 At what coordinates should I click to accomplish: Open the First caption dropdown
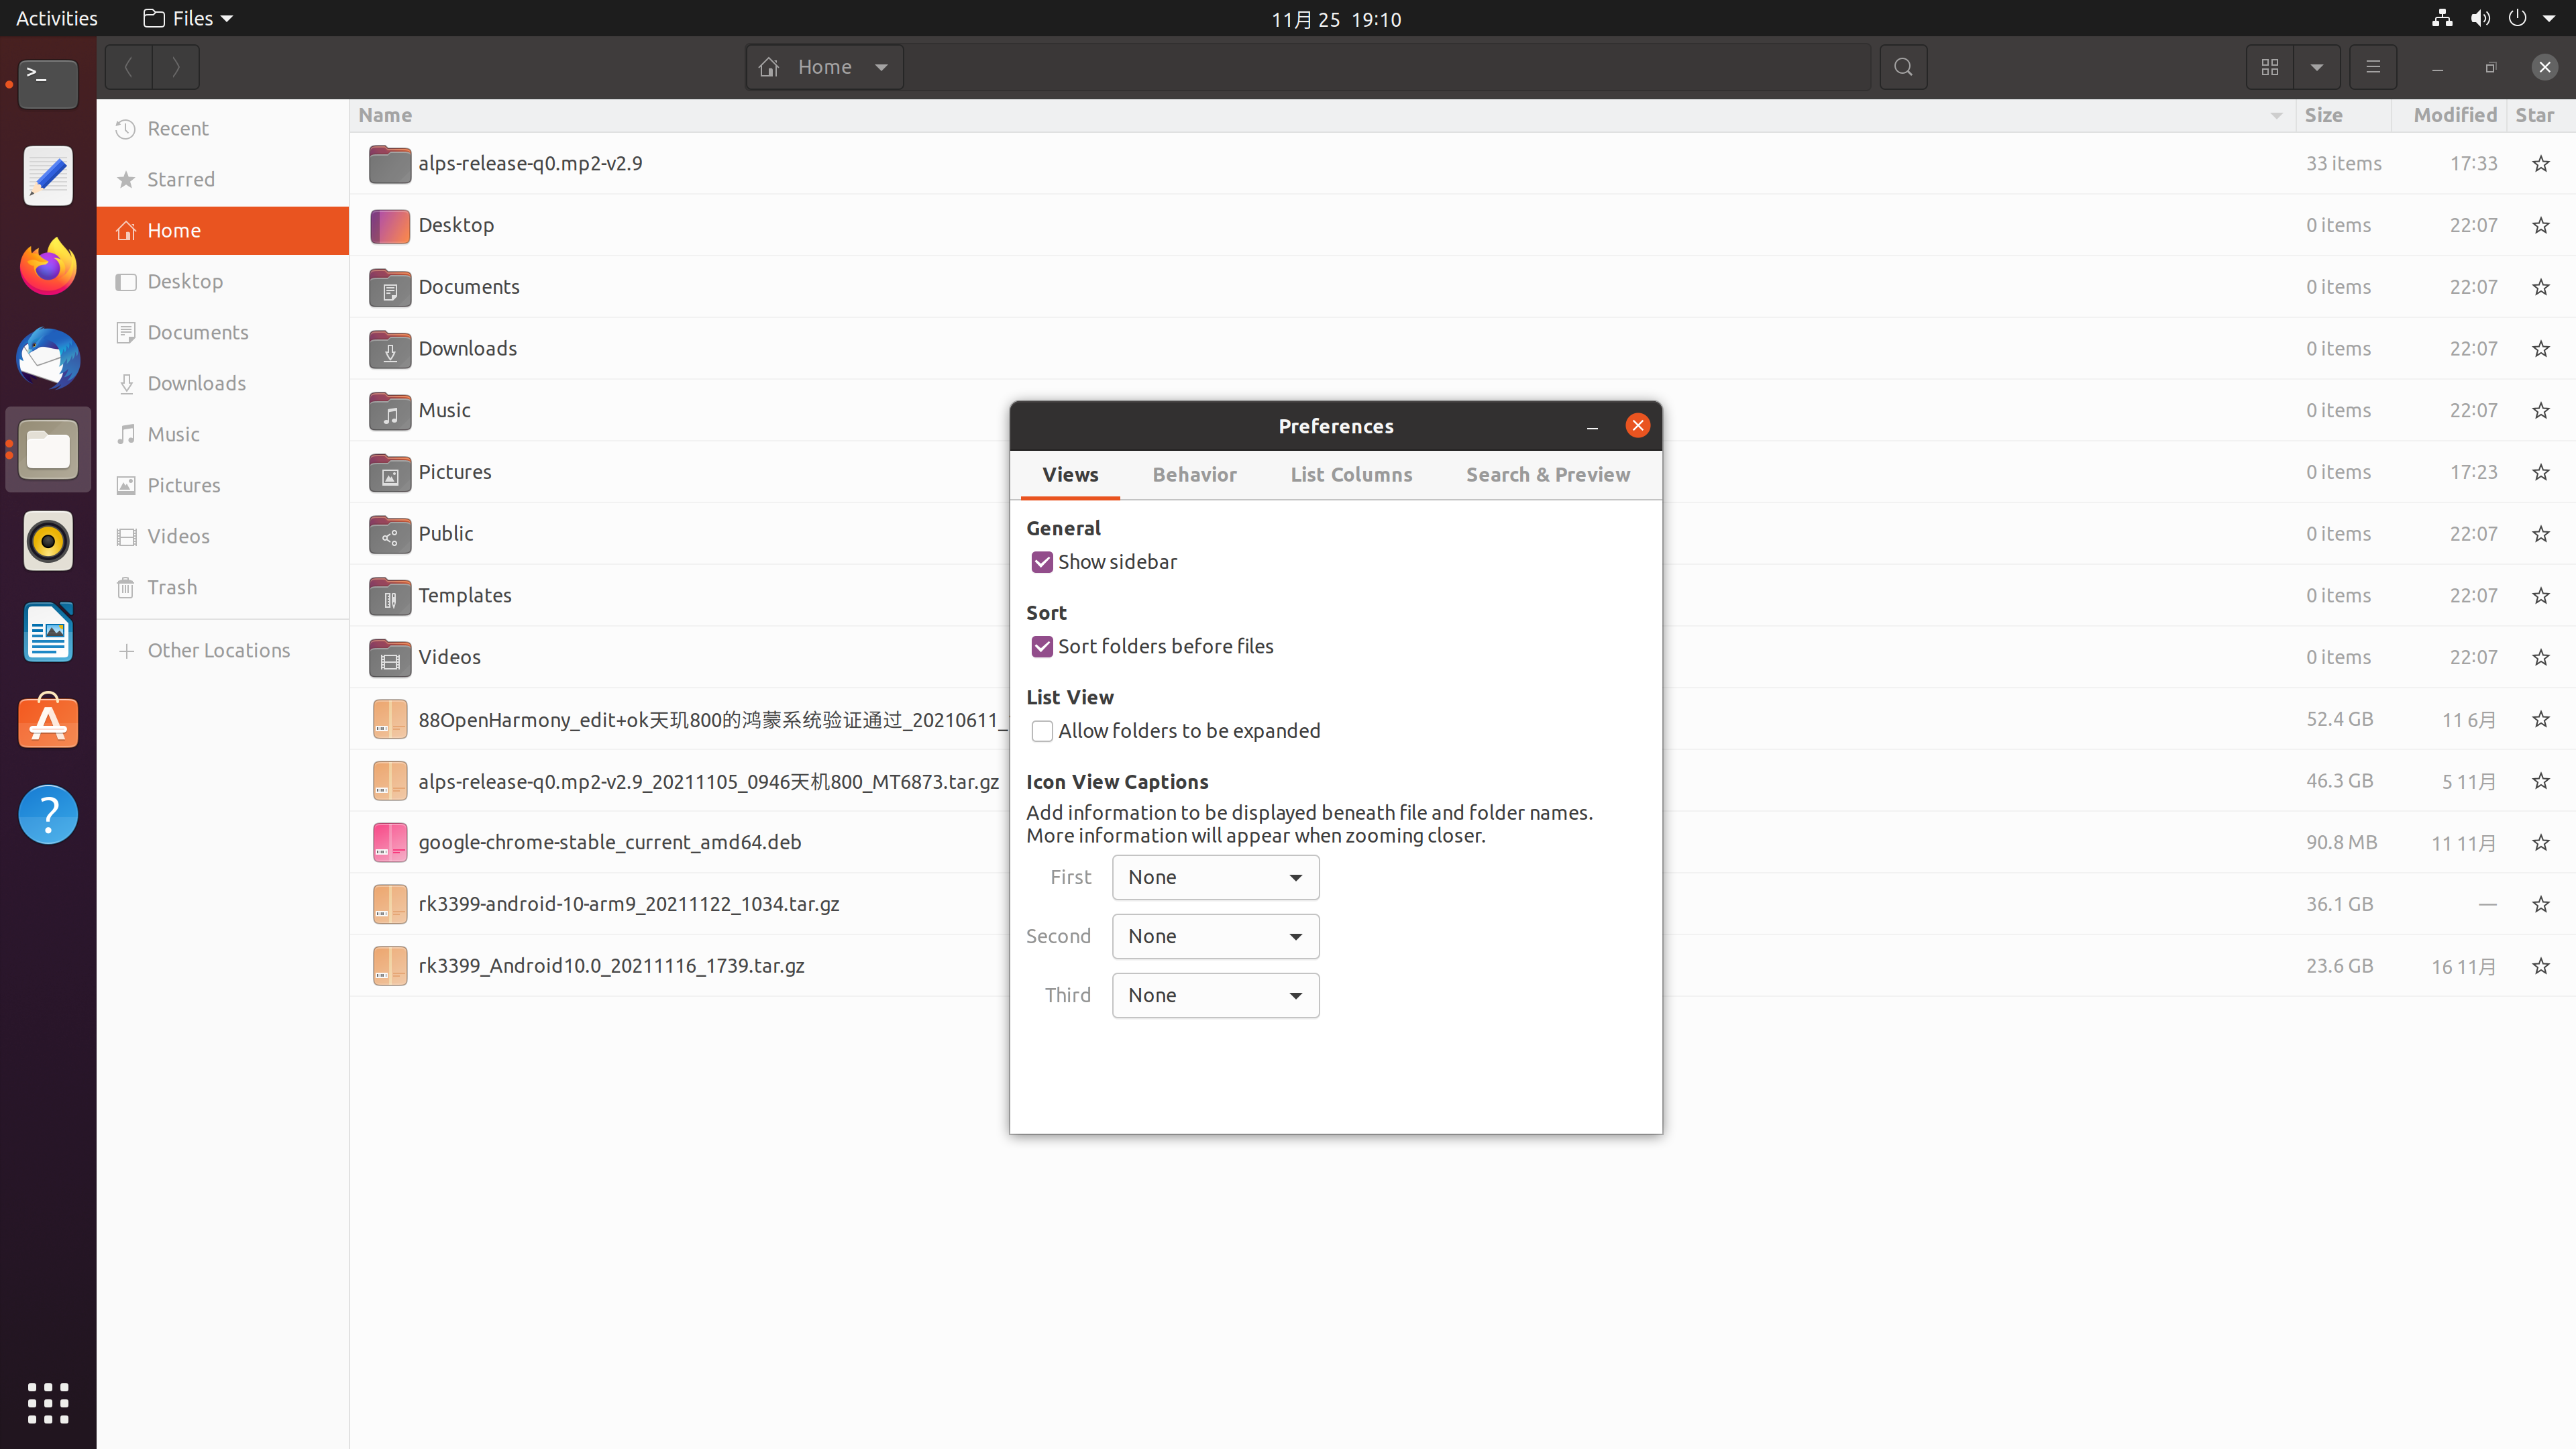pos(1215,877)
